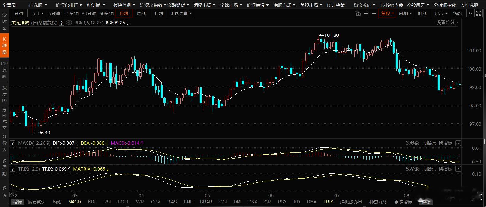Click 画线 drawing button
Viewport: 486px width, 207px height.
[423, 13]
